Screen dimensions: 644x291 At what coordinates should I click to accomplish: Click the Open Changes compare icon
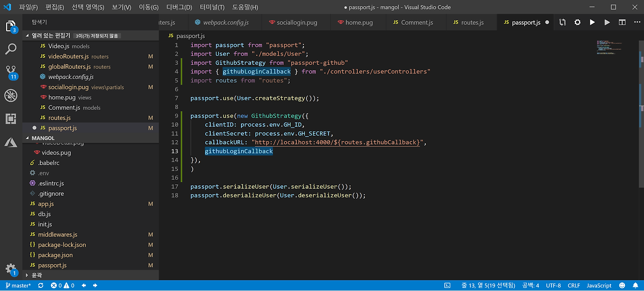562,22
